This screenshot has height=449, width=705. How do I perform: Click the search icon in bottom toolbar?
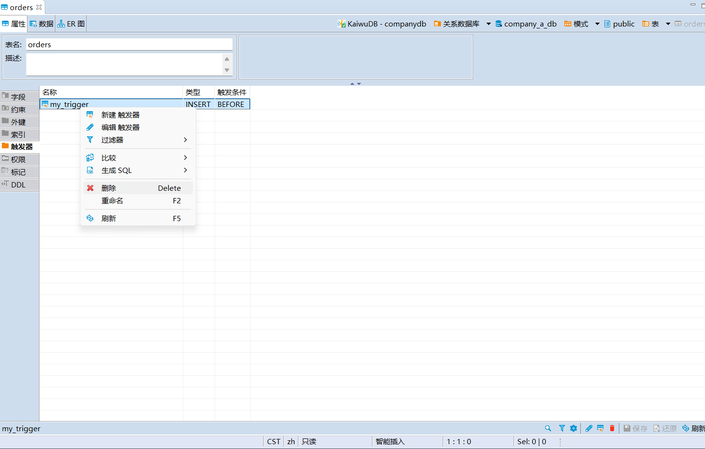click(x=548, y=428)
